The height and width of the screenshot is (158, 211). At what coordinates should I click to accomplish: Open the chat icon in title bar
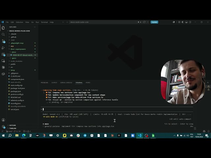tap(144, 22)
